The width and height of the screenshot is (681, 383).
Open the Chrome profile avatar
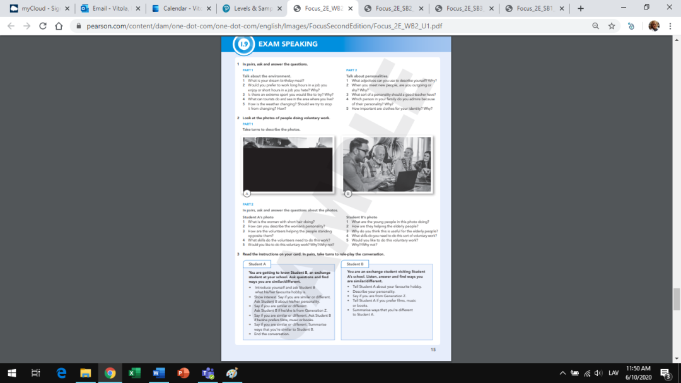click(x=654, y=26)
